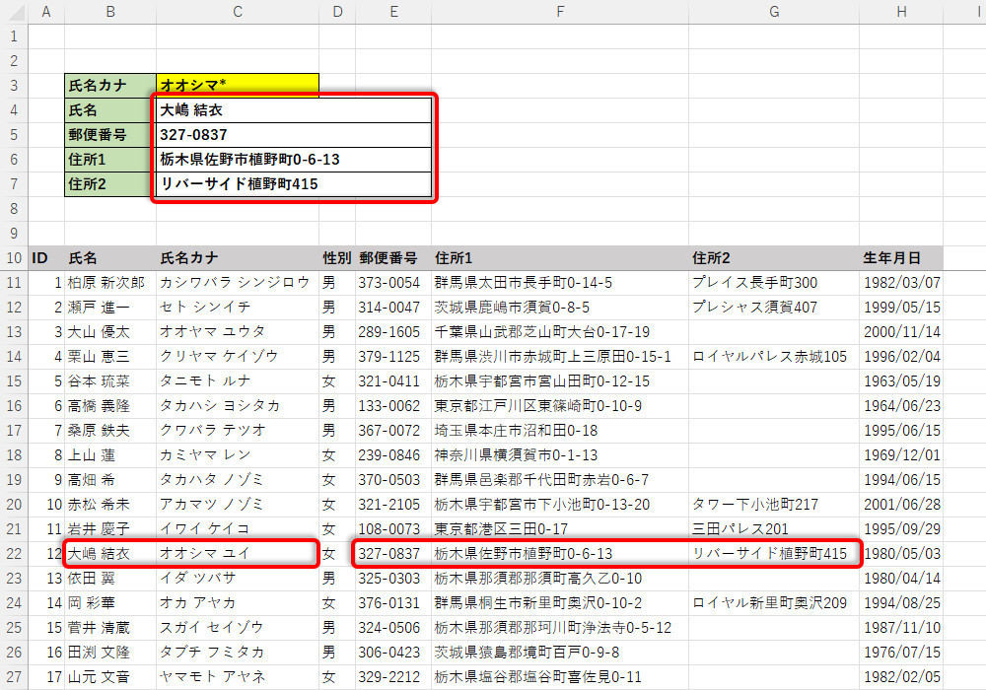Click the green 住所2 label in row 7
Viewport: 986px width, 690px height.
(x=110, y=183)
